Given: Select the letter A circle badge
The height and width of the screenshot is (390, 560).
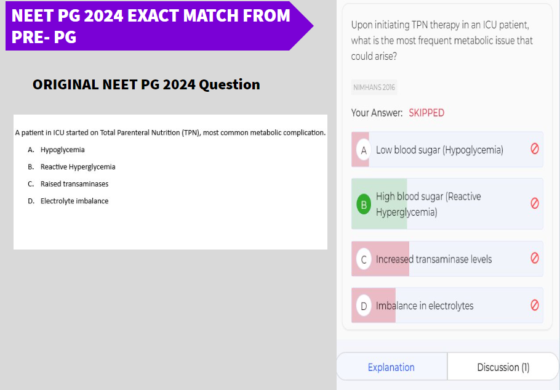Looking at the screenshot, I should pos(364,150).
